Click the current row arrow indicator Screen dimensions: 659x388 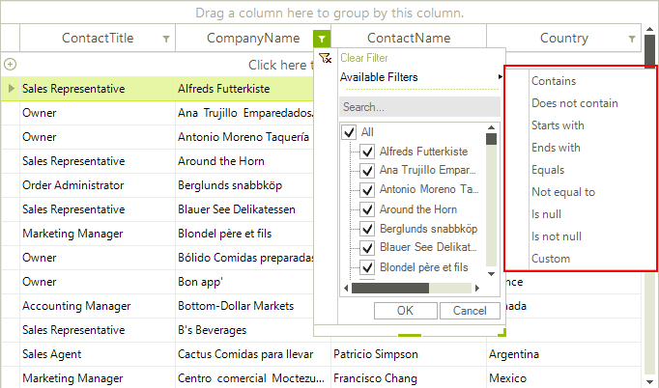tap(12, 88)
